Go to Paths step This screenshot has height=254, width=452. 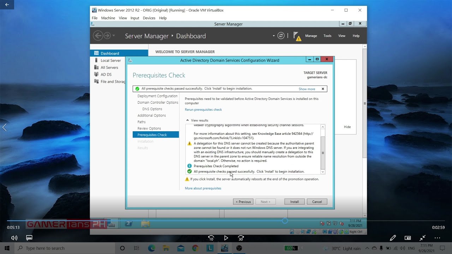pyautogui.click(x=141, y=122)
